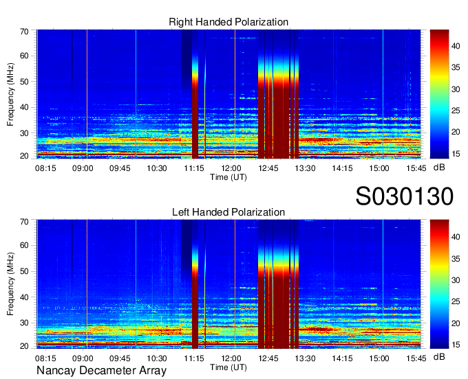This screenshot has height=379, width=468.
Task: Click 'Time (UT)' label under the right-handed plot
Action: (228, 177)
